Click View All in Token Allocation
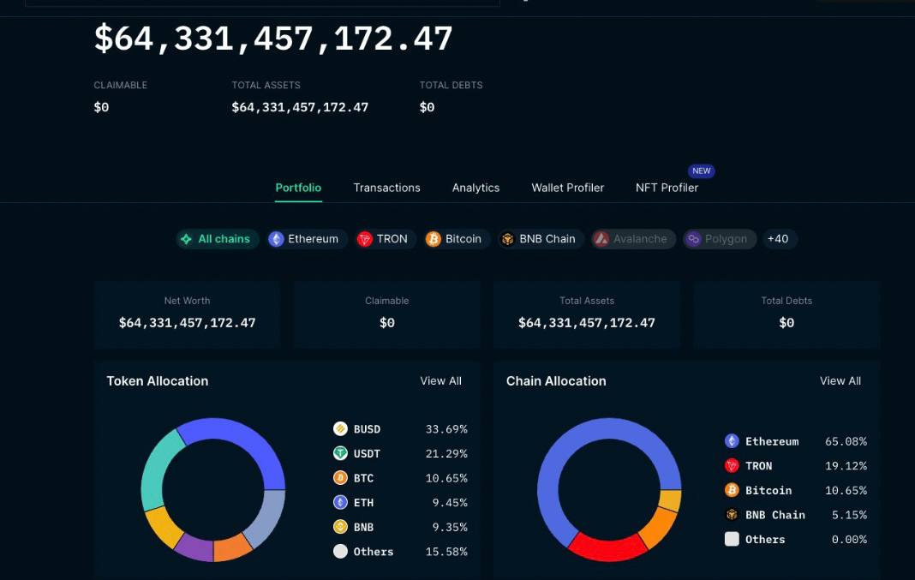 (440, 381)
